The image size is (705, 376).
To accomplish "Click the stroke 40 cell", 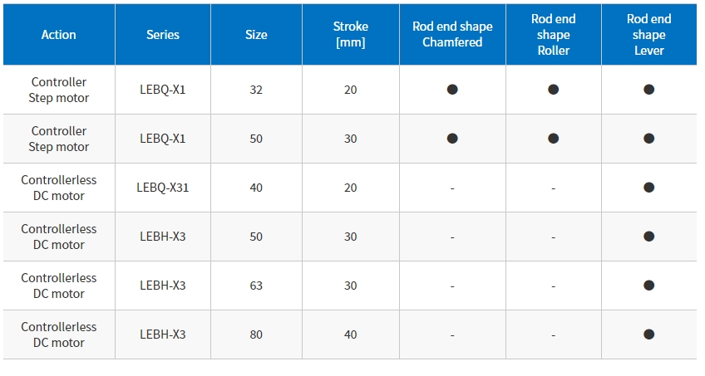I will tap(351, 334).
